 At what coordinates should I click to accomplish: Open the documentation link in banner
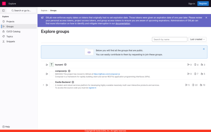(x=123, y=24)
